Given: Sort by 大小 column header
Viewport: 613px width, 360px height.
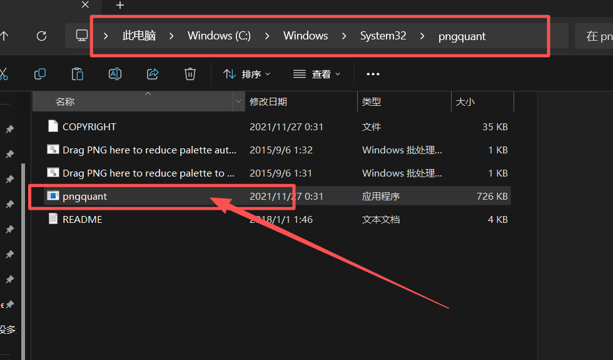Looking at the screenshot, I should pos(482,101).
